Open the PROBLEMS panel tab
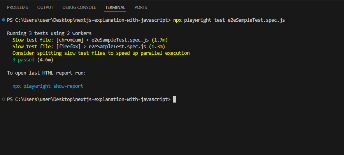This screenshot has height=155, width=344. coord(18,7)
